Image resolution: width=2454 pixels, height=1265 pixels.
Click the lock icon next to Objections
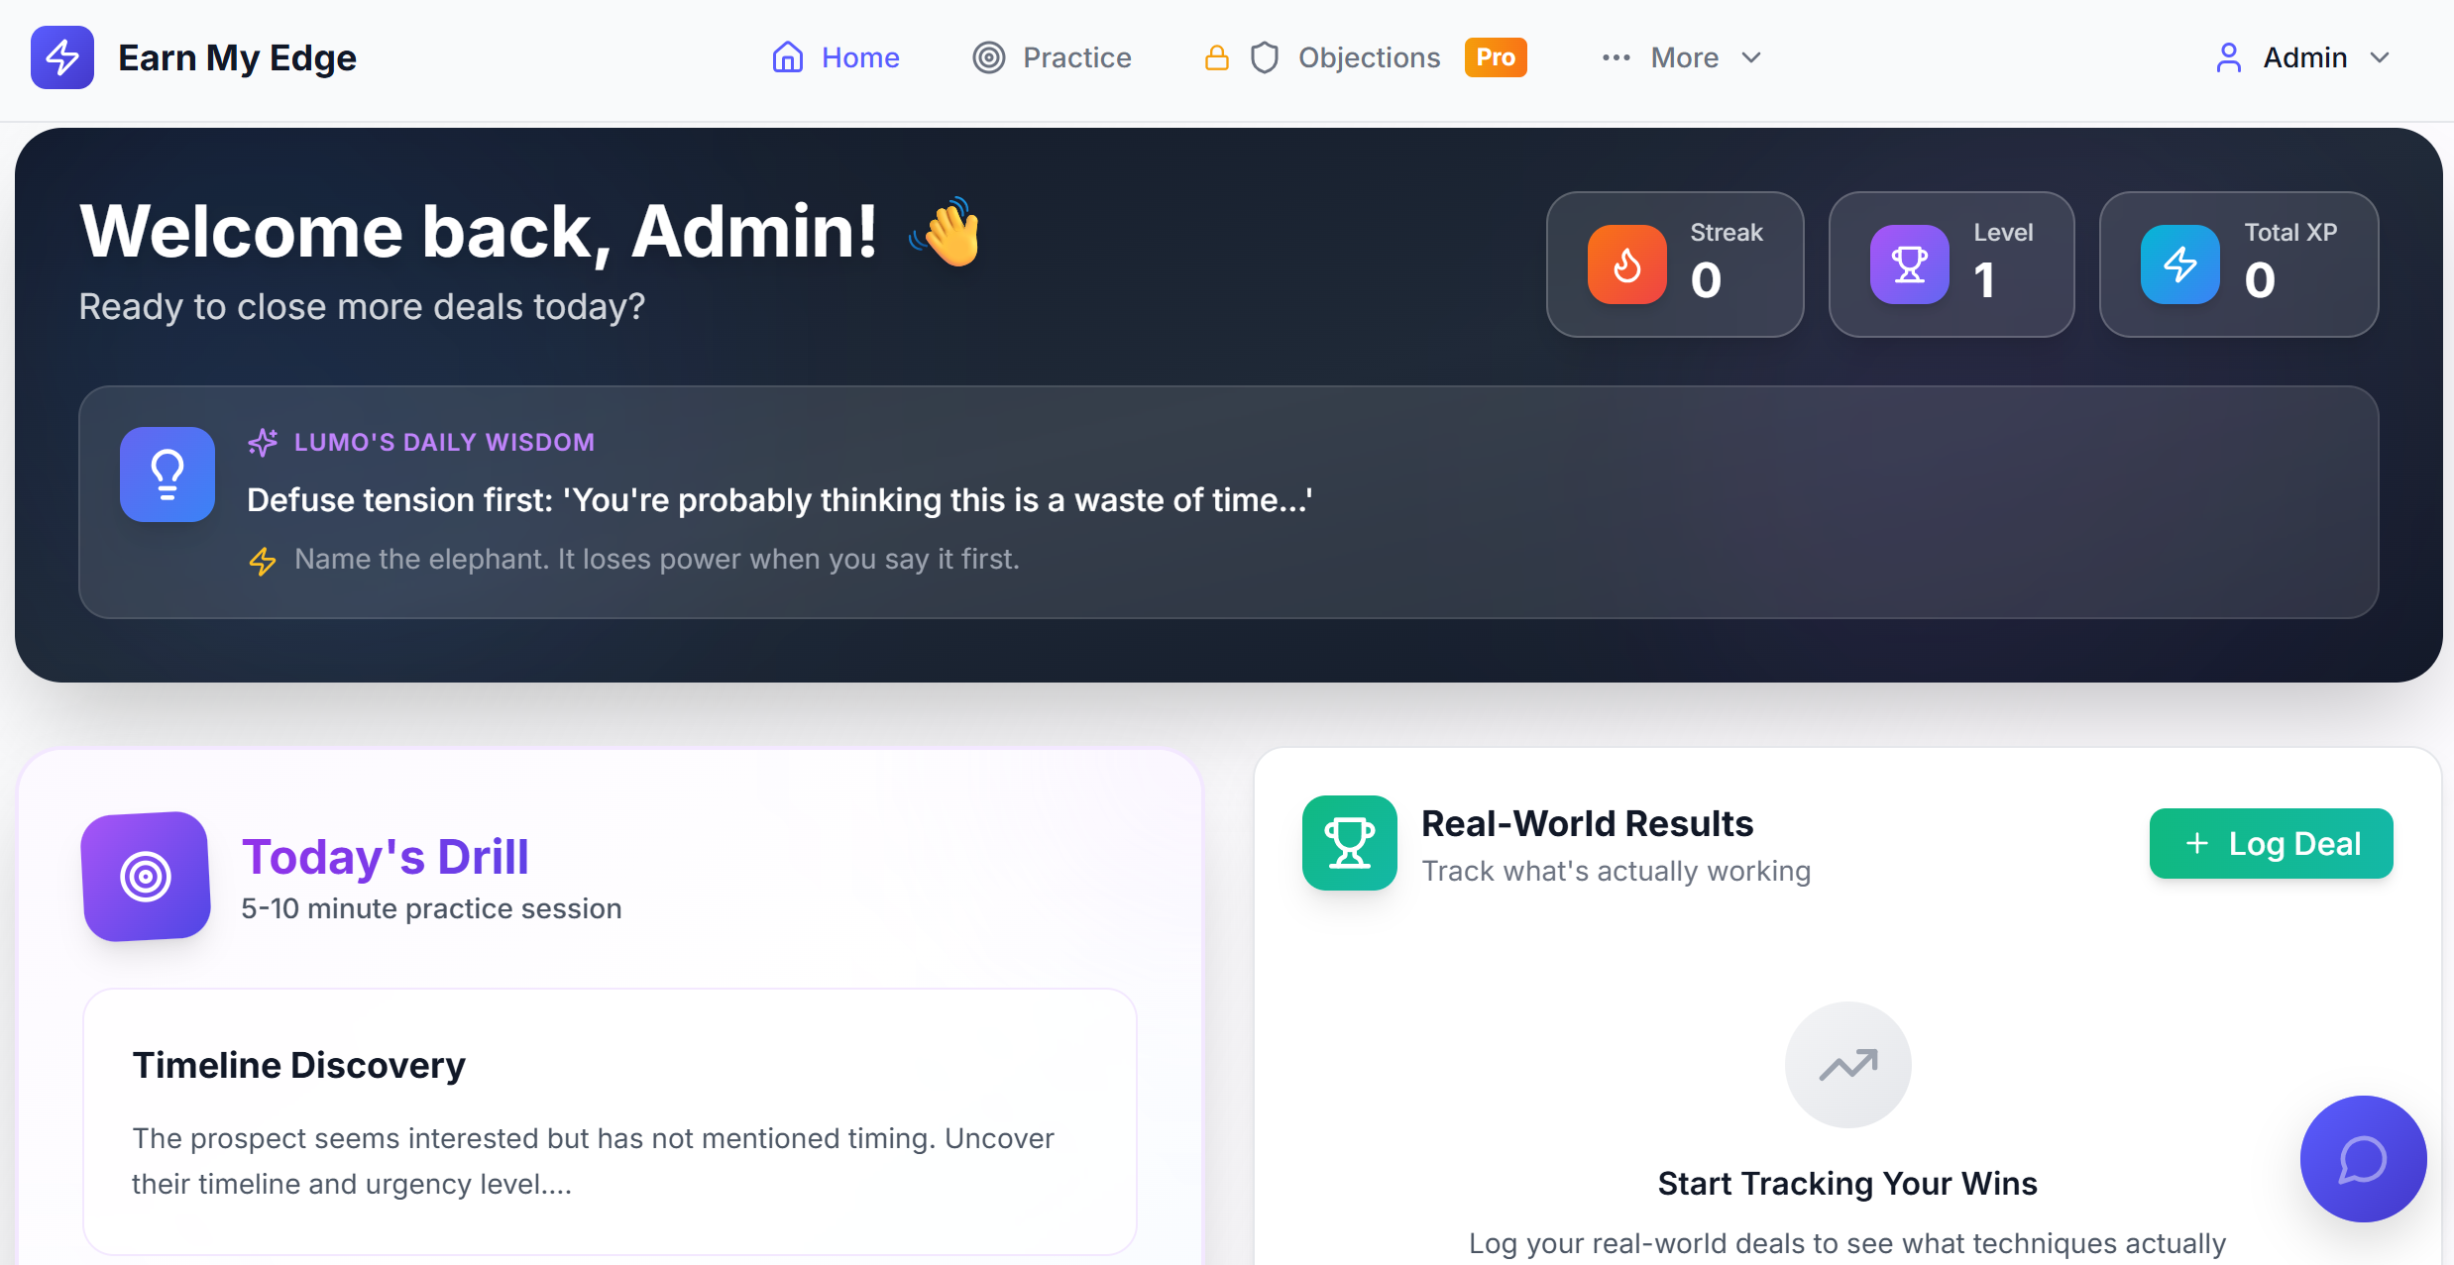coord(1215,57)
